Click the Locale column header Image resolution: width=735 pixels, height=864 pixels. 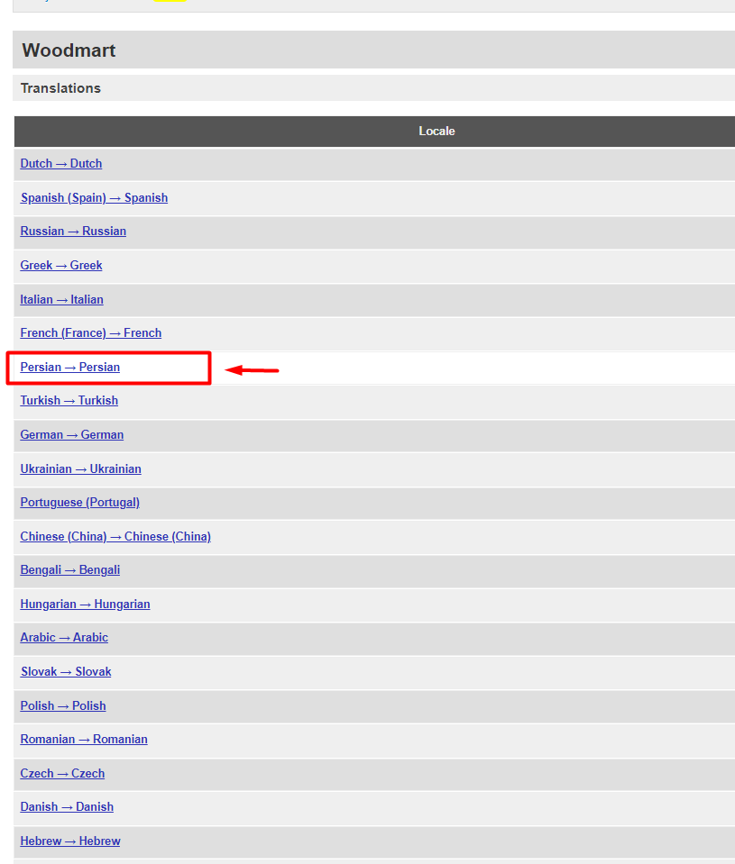(x=436, y=132)
